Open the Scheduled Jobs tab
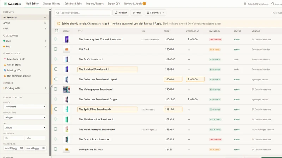 click(73, 4)
